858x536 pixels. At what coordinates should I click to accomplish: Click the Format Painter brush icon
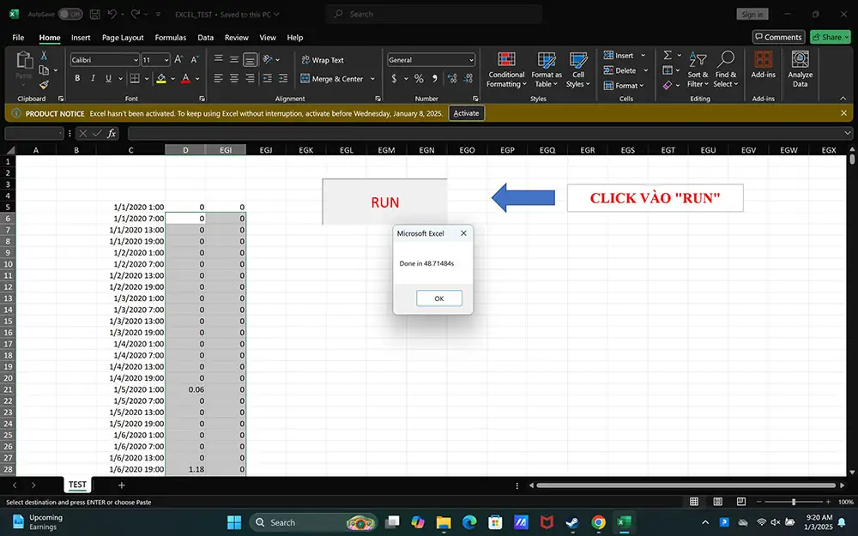tap(45, 85)
